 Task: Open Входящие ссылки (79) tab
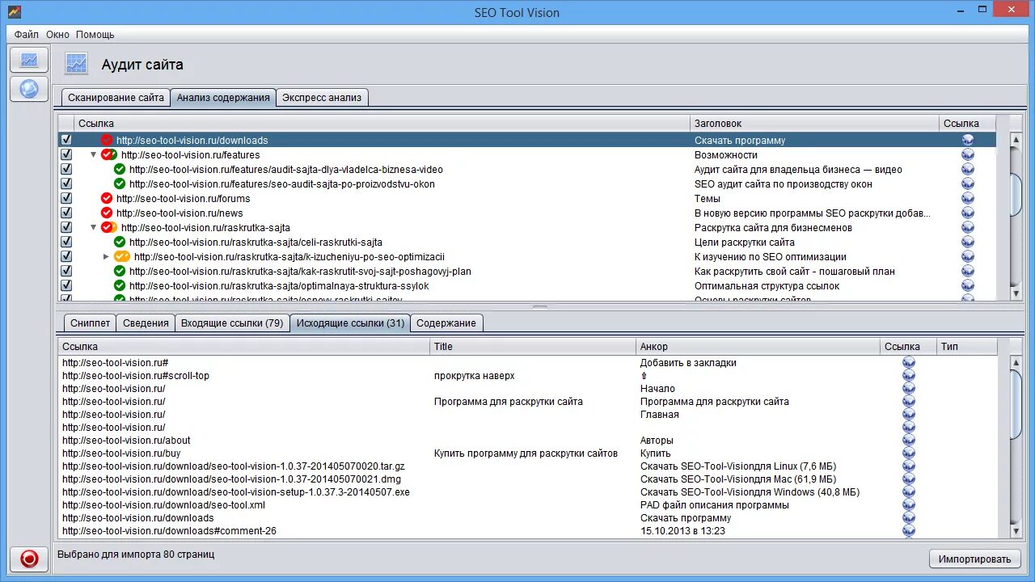pyautogui.click(x=232, y=323)
